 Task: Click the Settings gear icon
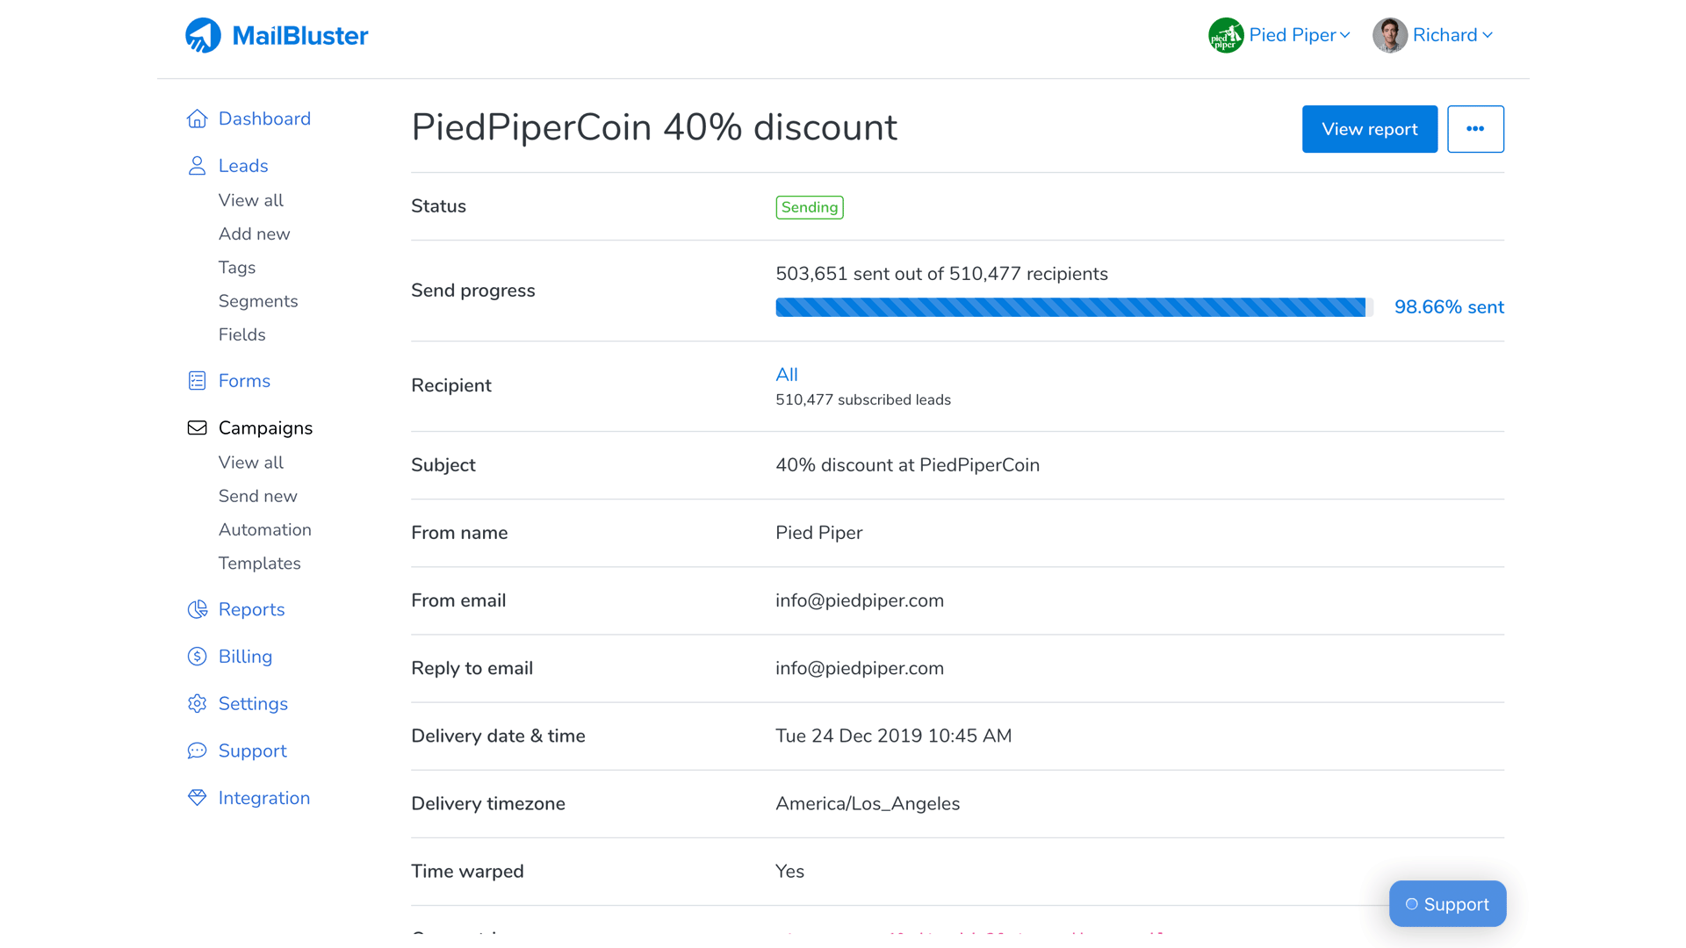(x=197, y=704)
